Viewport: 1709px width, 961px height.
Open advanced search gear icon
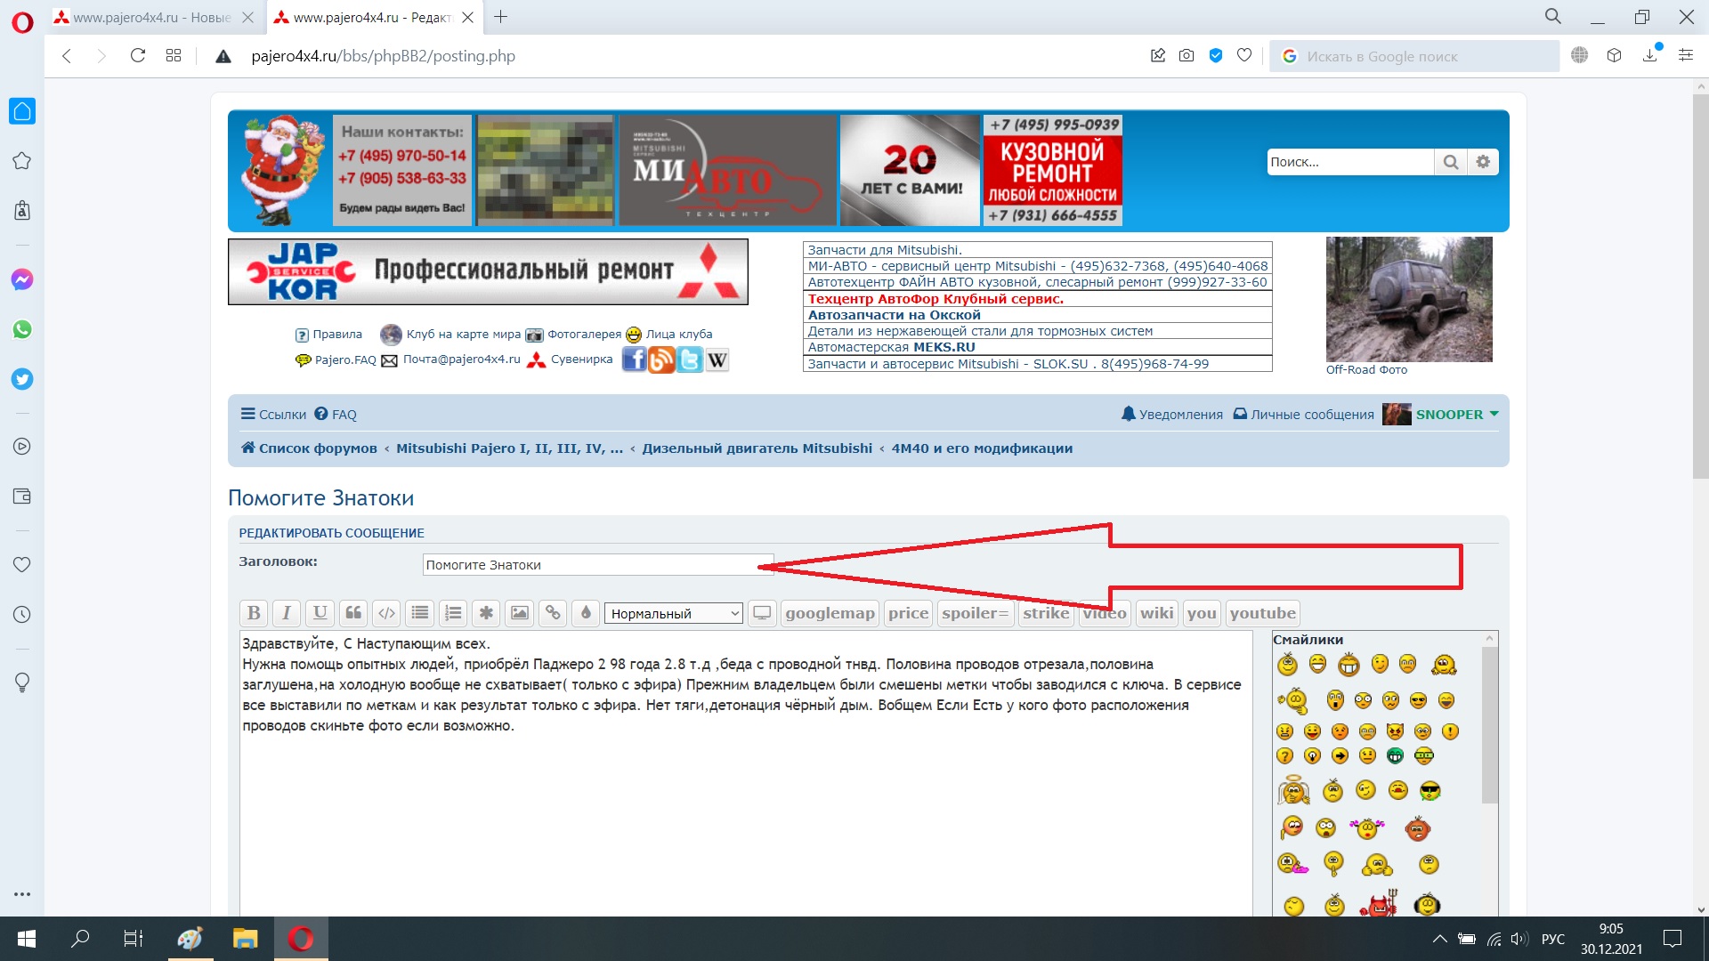1483,162
